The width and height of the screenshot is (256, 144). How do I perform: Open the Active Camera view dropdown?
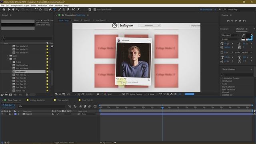138,94
